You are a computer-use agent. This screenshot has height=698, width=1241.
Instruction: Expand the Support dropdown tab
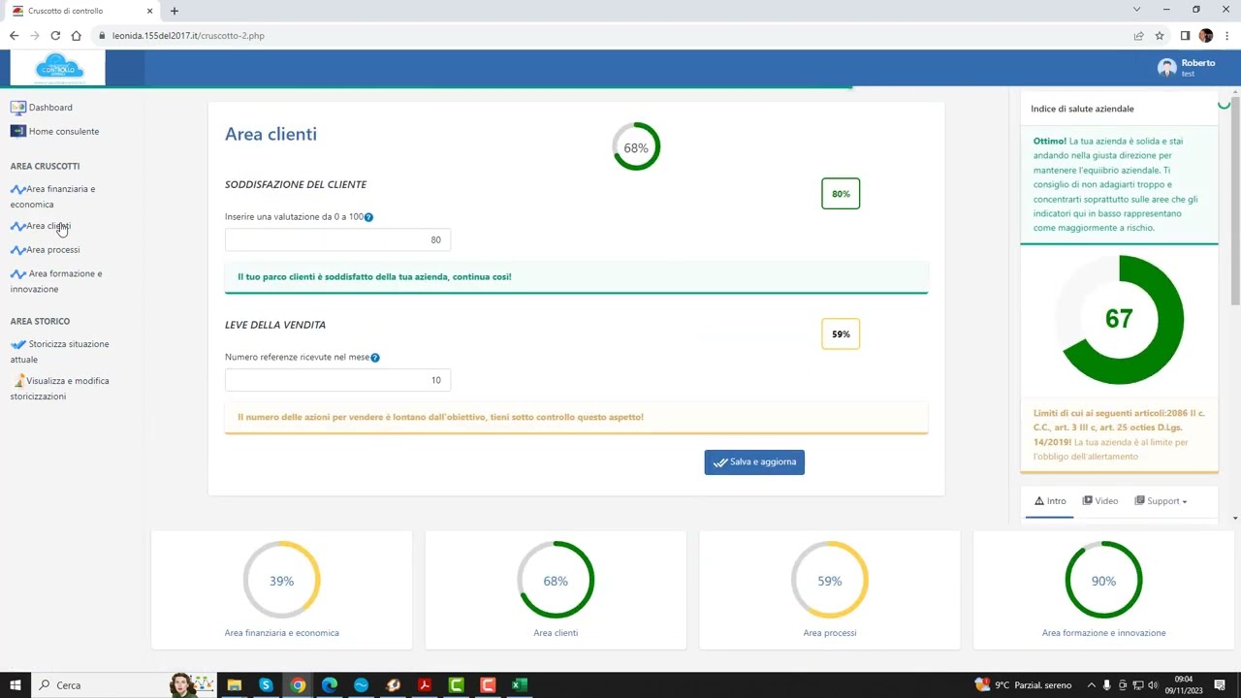coord(1161,501)
